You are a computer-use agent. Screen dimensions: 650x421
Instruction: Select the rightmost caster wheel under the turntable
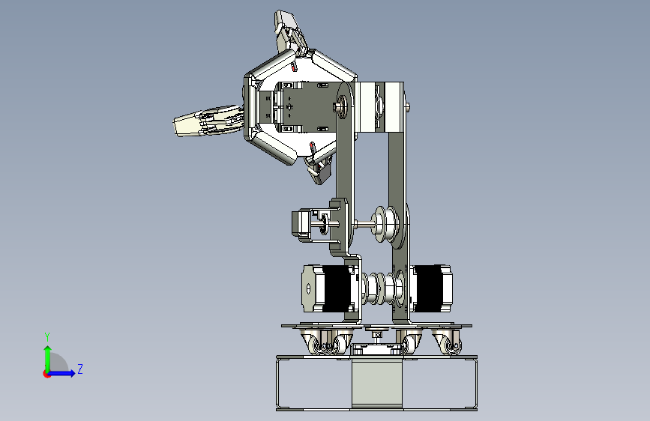(448, 342)
